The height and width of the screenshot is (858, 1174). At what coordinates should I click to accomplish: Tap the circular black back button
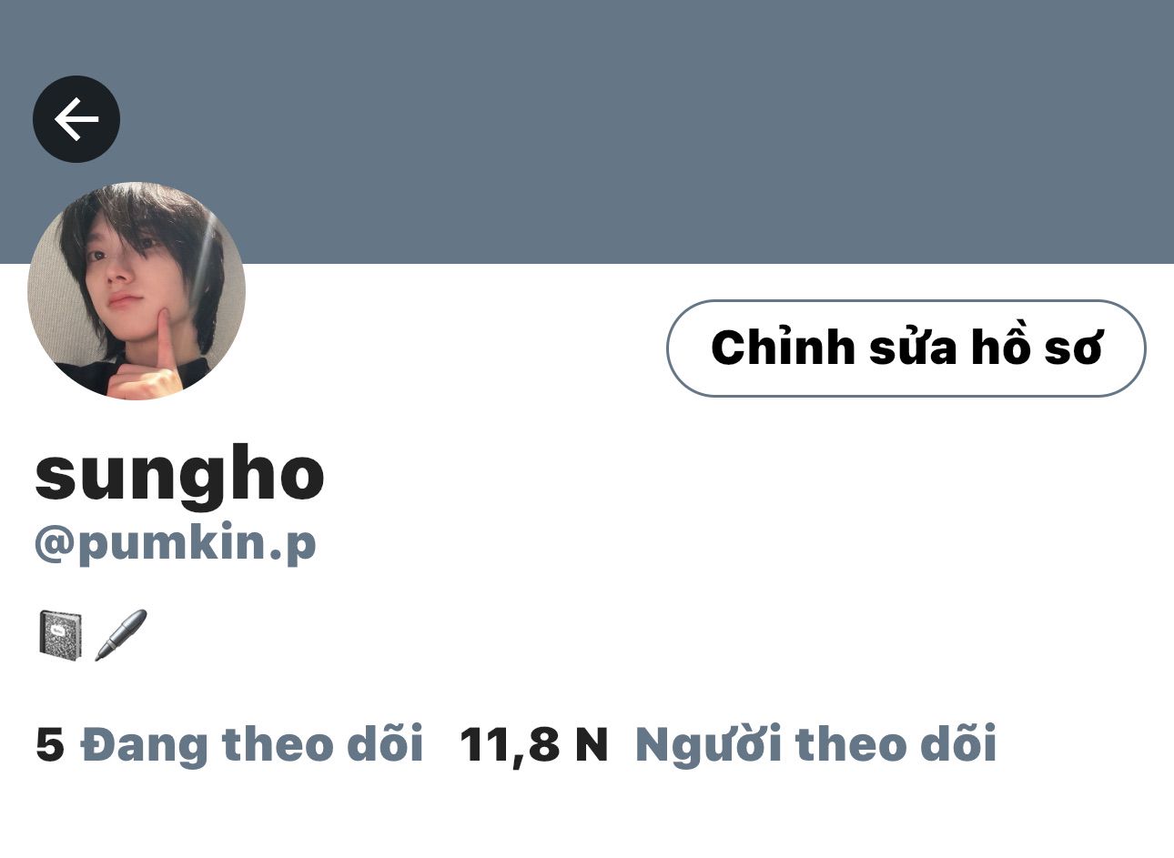click(x=76, y=119)
